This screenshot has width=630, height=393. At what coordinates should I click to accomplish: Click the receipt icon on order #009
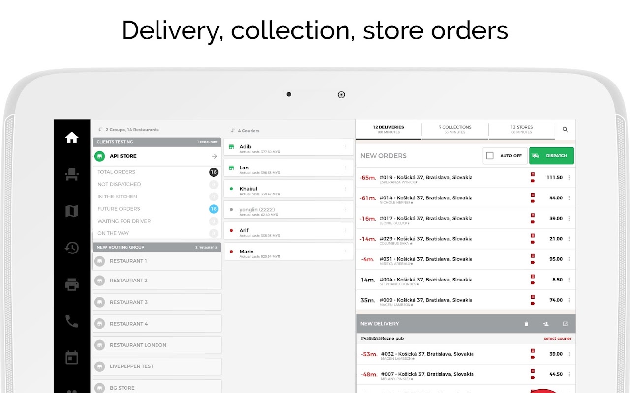click(533, 297)
